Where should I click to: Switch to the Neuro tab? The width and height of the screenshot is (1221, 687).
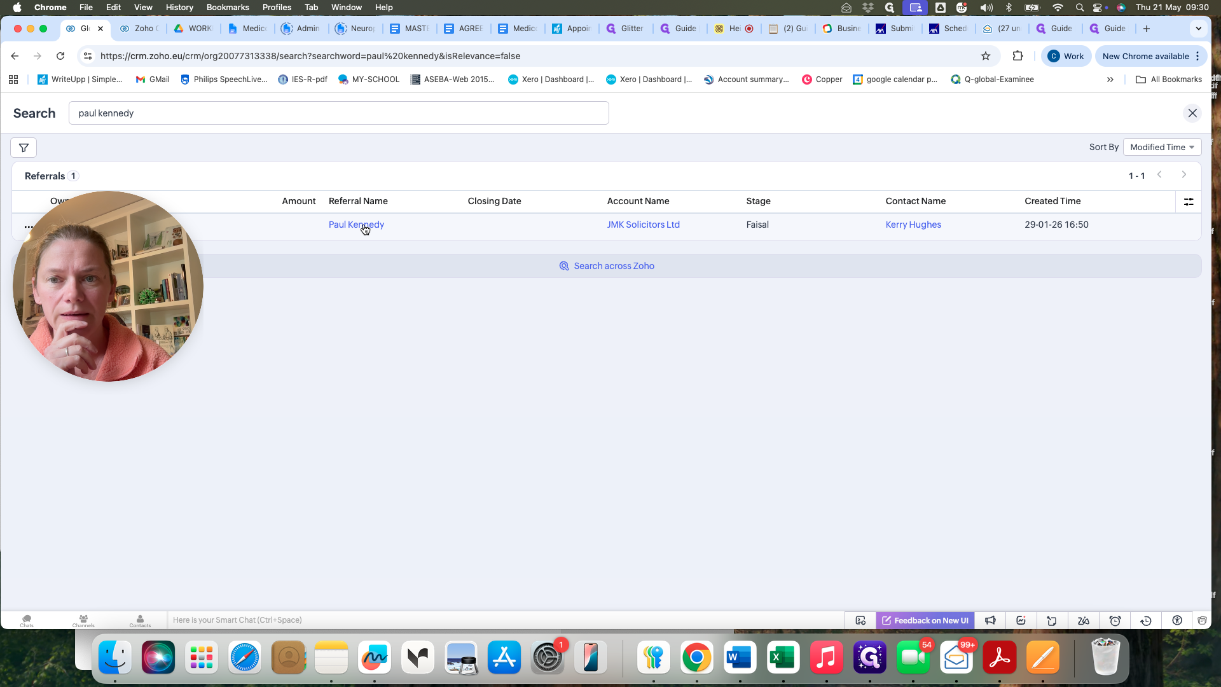356,29
